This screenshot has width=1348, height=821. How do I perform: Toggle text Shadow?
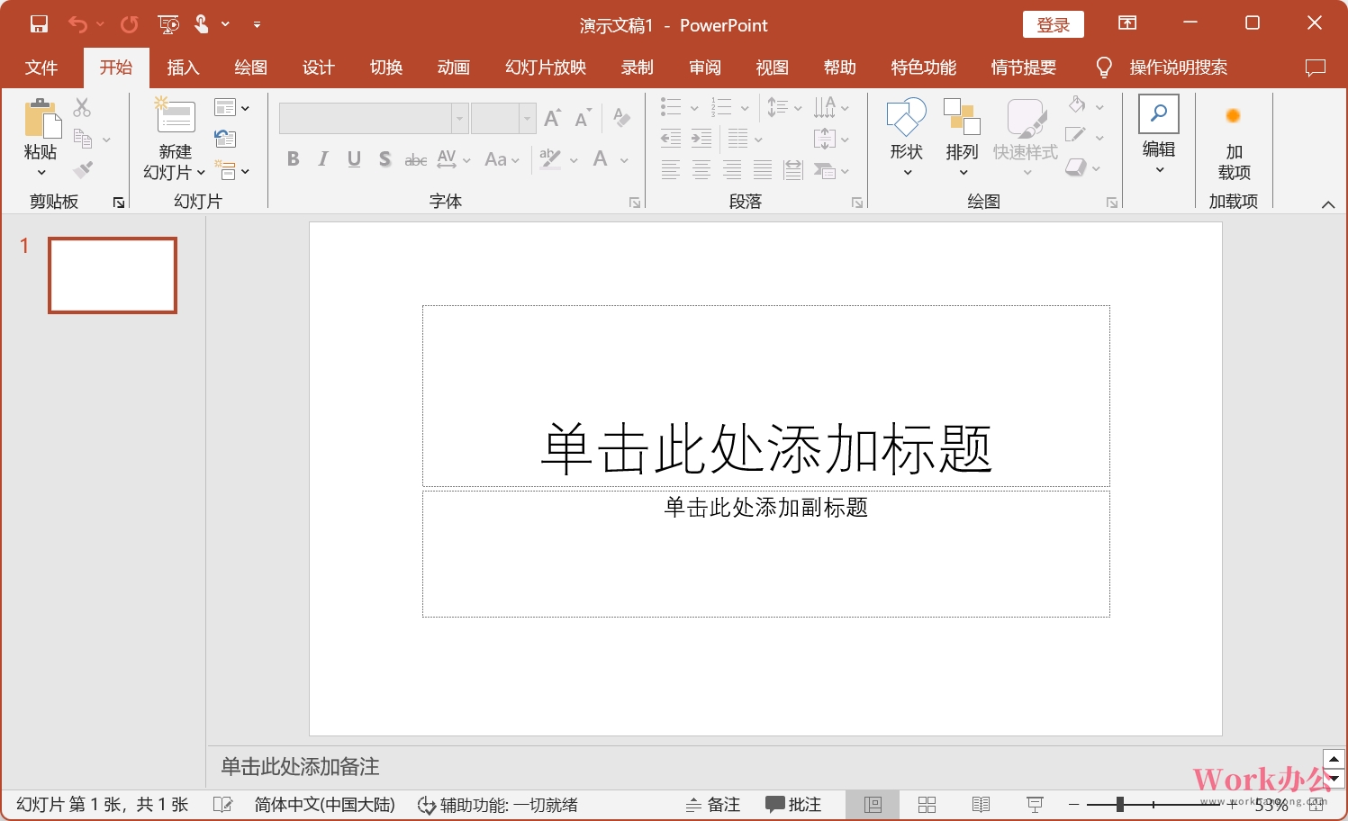click(384, 159)
